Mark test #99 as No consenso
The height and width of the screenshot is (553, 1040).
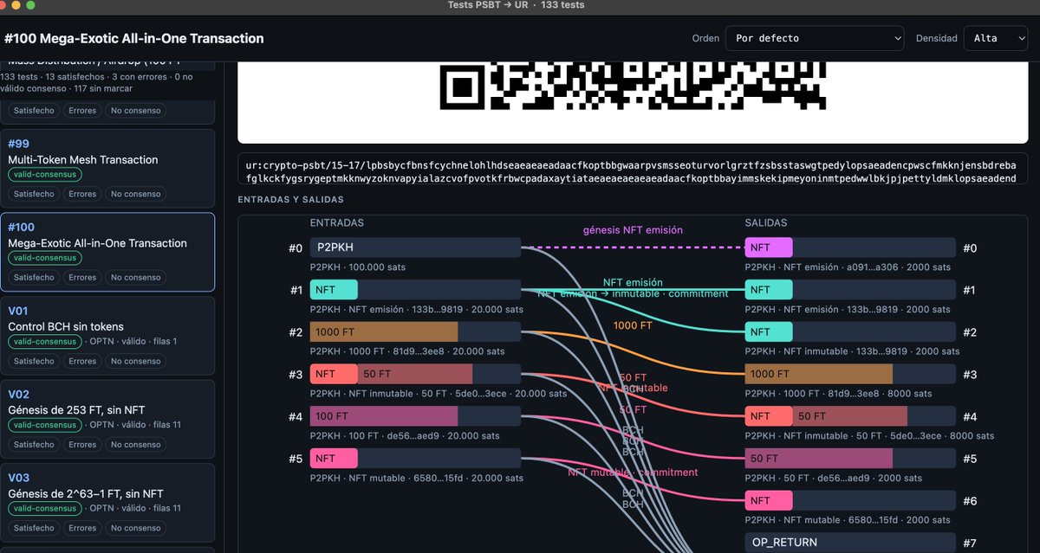[135, 194]
